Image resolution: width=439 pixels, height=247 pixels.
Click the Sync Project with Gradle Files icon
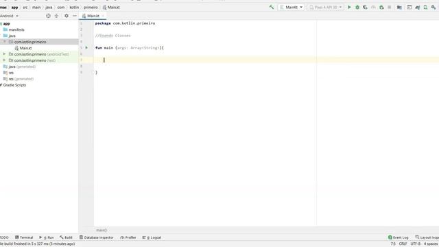418,8
